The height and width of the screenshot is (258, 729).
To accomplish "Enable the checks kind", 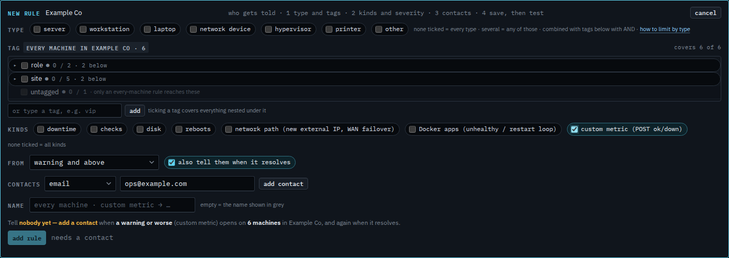I will [94, 130].
